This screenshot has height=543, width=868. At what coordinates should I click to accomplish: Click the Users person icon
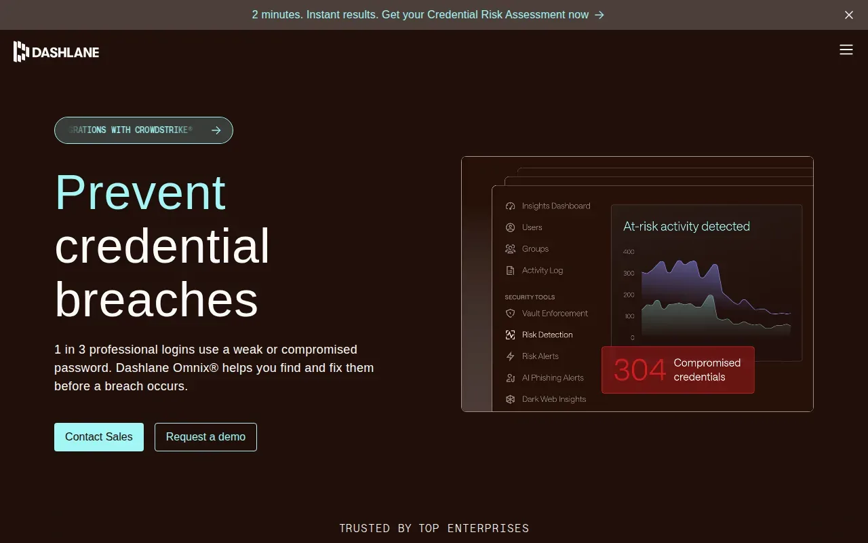click(x=511, y=227)
